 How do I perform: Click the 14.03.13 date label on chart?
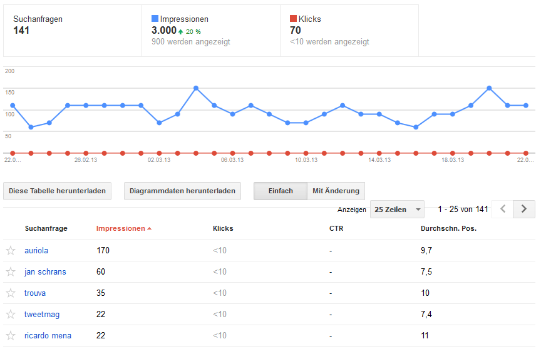379,160
